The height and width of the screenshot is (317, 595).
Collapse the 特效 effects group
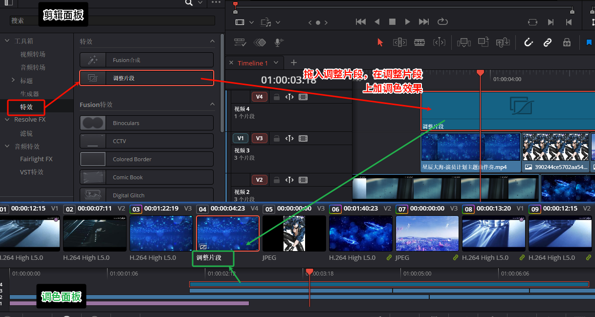pyautogui.click(x=212, y=42)
